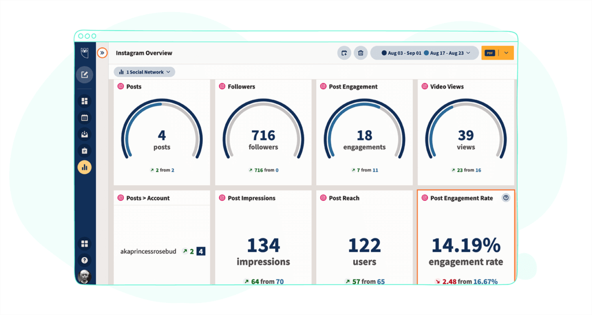Click the Instagram icon on Post Impressions card
This screenshot has height=315, width=592.
(x=222, y=198)
